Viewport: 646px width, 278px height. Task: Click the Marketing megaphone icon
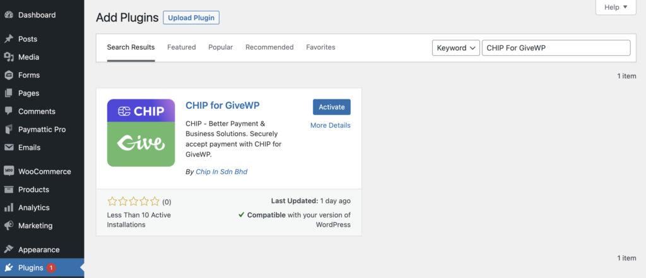click(9, 225)
